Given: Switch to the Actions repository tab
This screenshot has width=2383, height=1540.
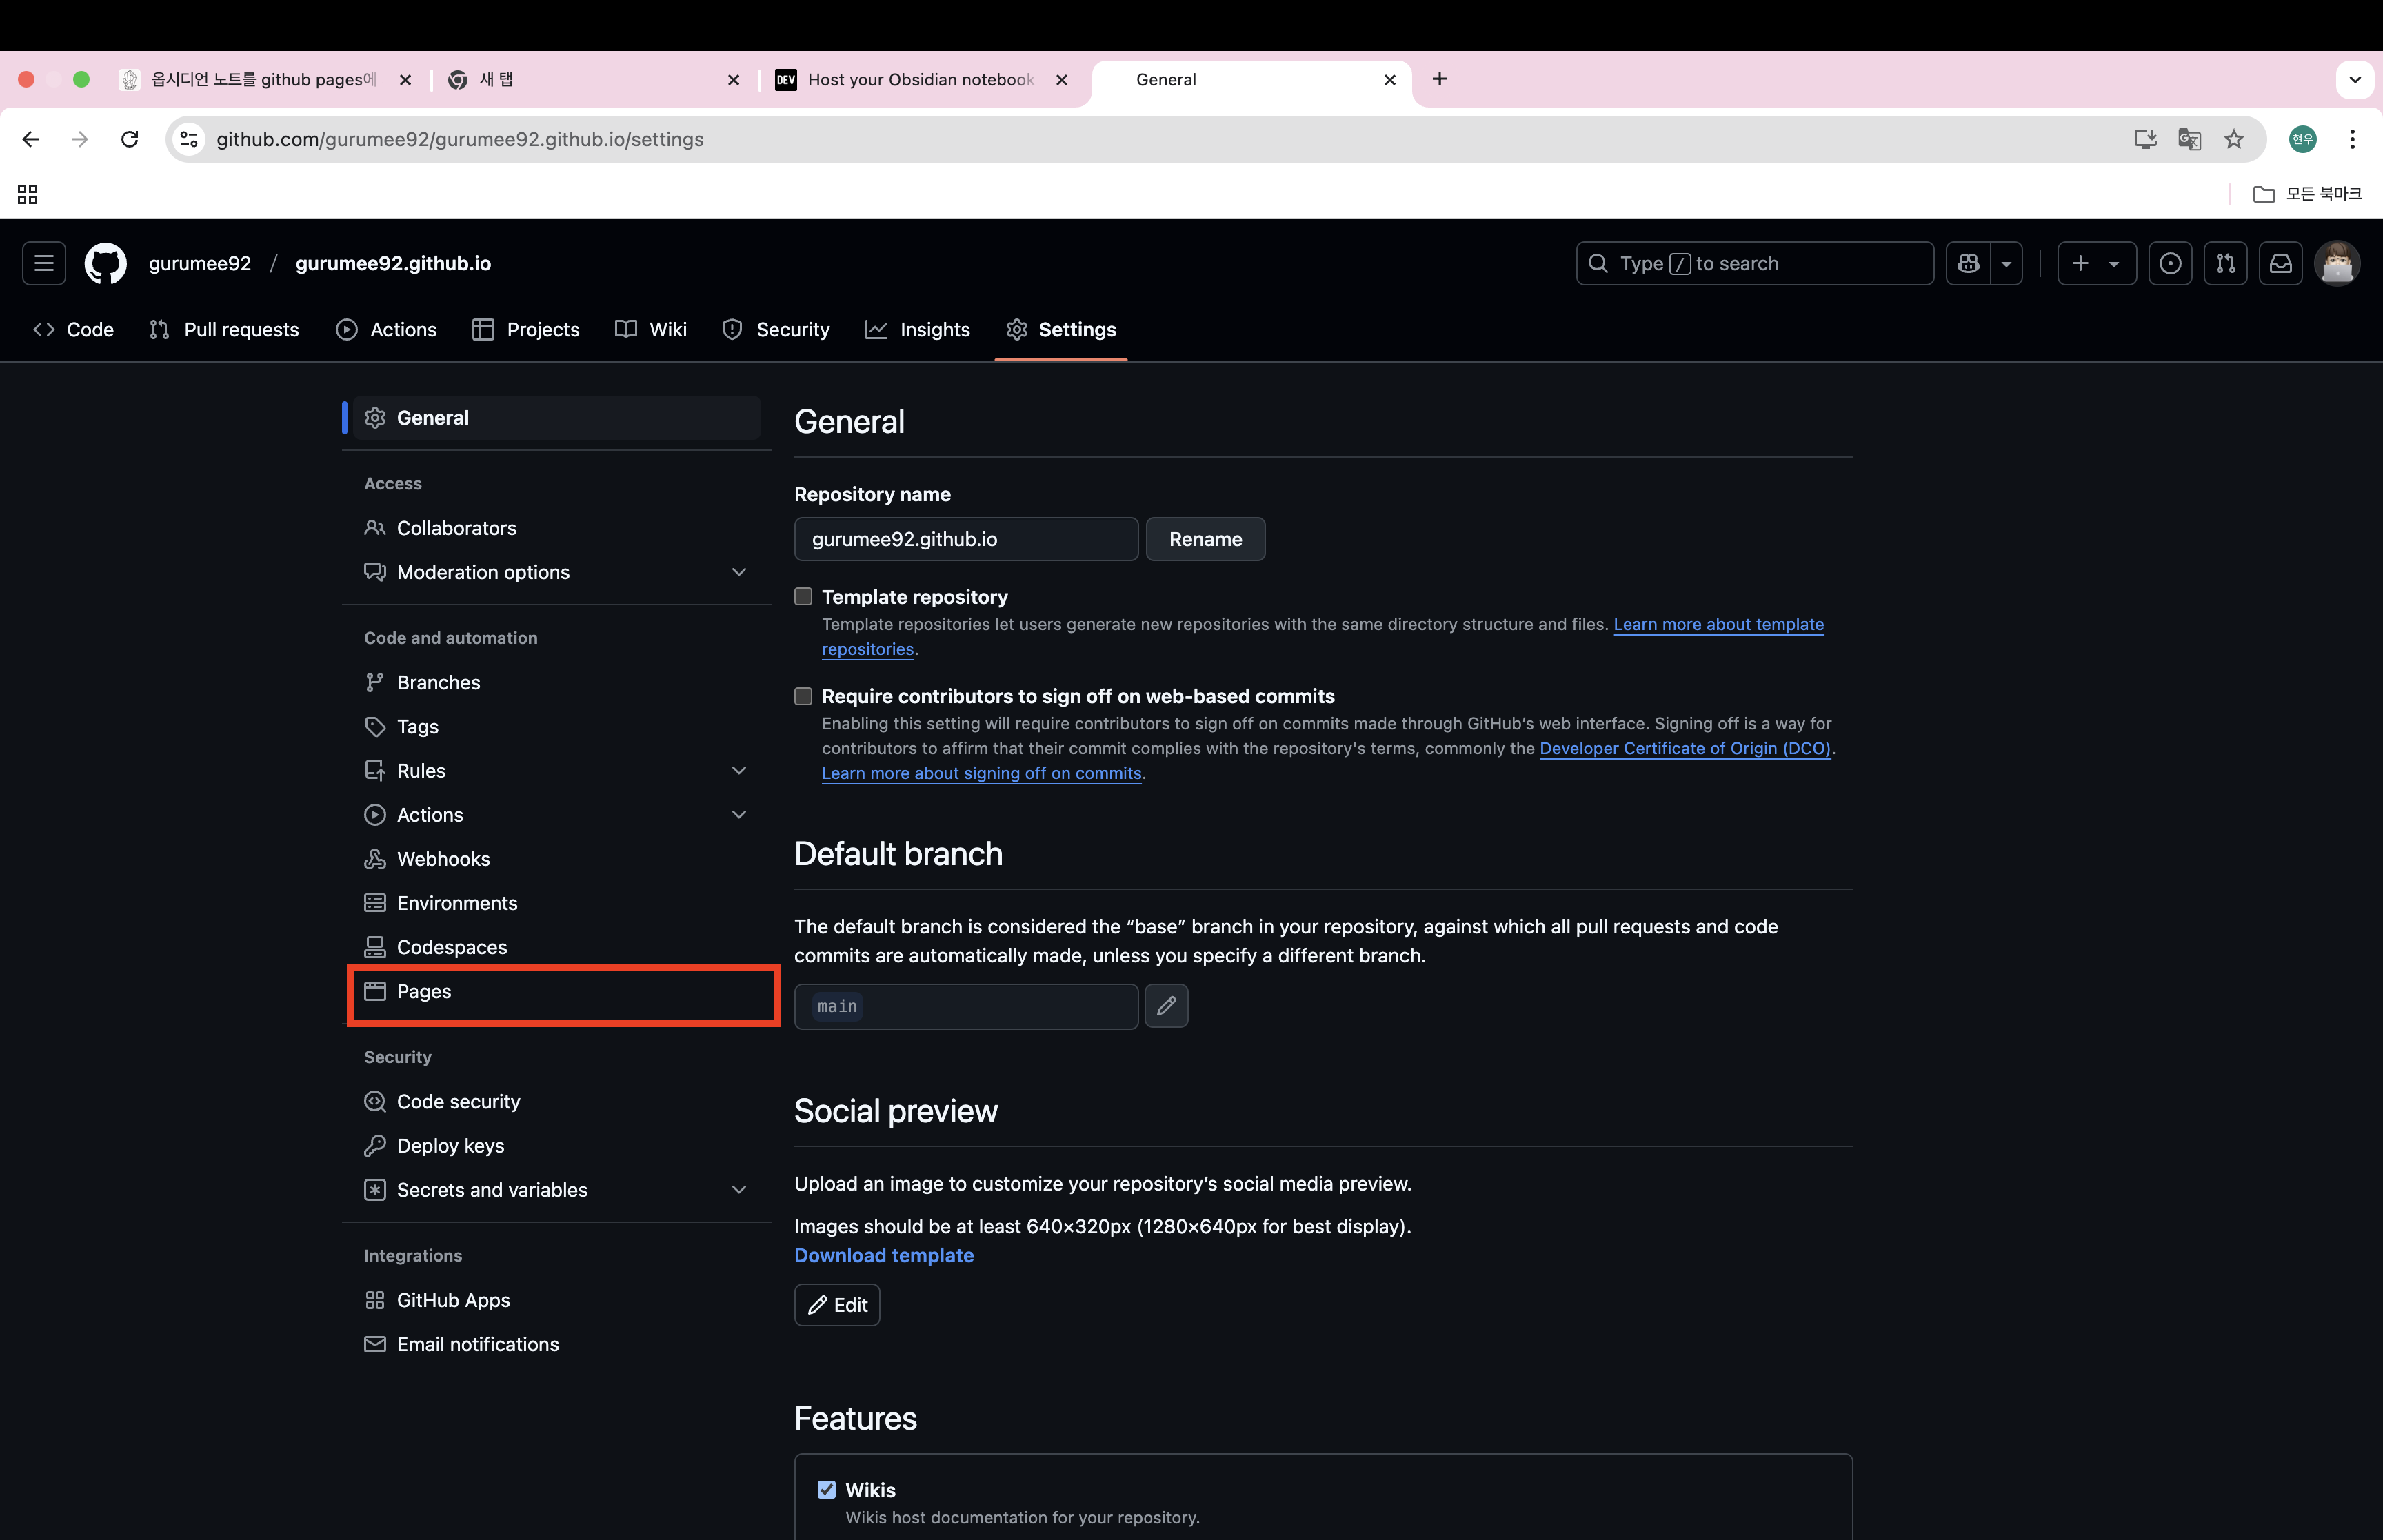Looking at the screenshot, I should click(386, 329).
